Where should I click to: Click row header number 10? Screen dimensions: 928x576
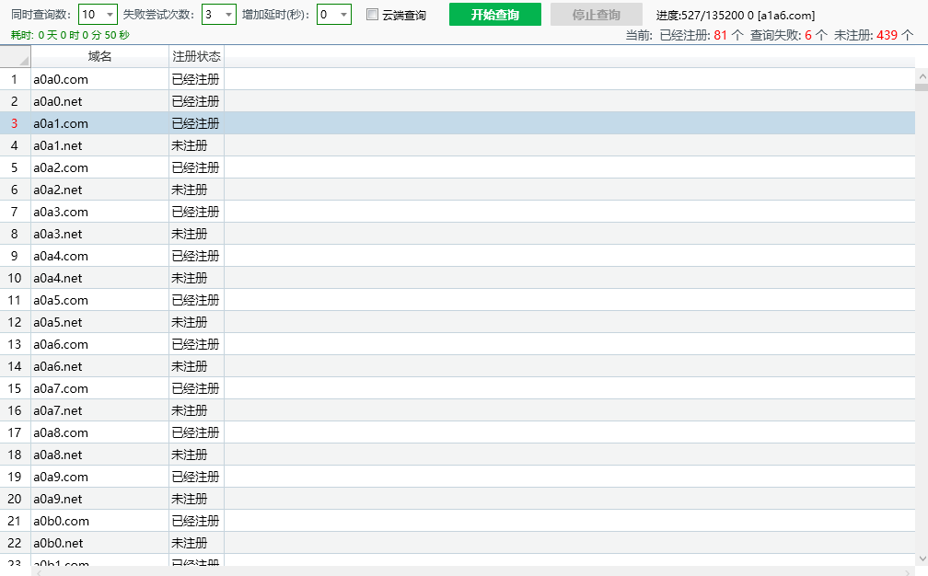coord(15,278)
